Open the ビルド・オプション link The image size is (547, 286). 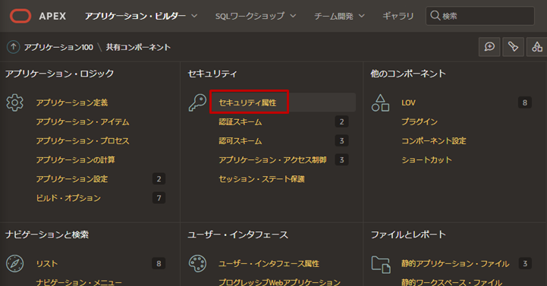68,198
